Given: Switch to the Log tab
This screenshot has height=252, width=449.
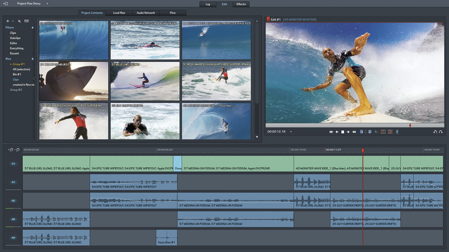Looking at the screenshot, I should pyautogui.click(x=208, y=4).
